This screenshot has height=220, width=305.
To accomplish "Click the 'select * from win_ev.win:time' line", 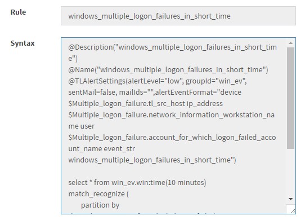I will pyautogui.click(x=137, y=183).
